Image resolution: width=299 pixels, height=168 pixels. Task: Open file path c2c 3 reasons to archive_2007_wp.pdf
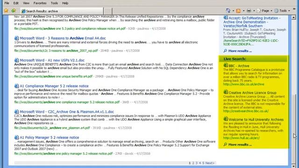point(56,51)
